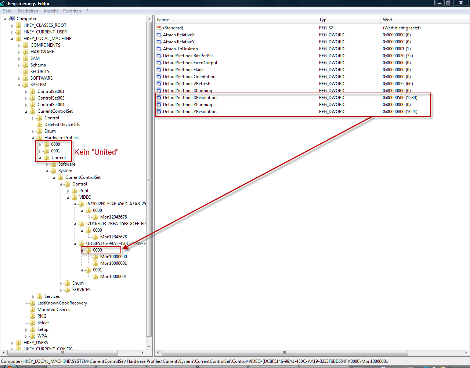The height and width of the screenshot is (368, 470).
Task: Open the Favoriten menu
Action: click(x=72, y=11)
